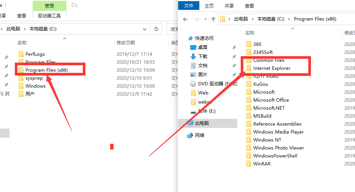Open 网络 in the navigation pane
355x192 pixels.
coord(199,135)
